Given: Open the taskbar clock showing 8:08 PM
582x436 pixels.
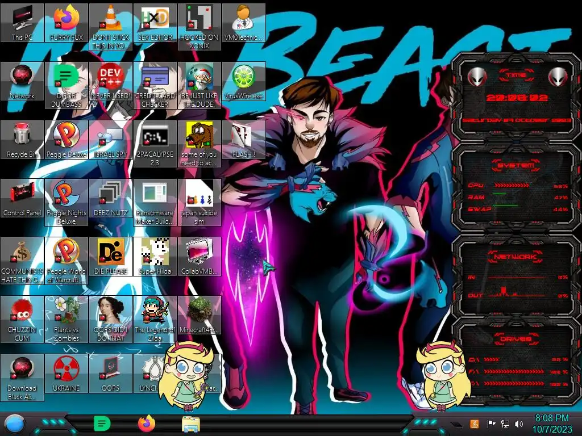Looking at the screenshot, I should pos(552,424).
